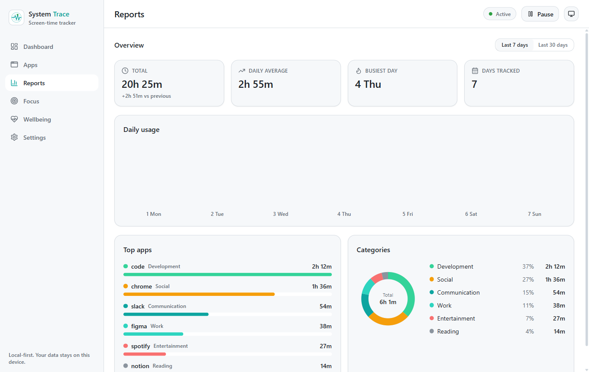The image size is (589, 372).
Task: Switch range to Last 30 days
Action: pos(553,45)
